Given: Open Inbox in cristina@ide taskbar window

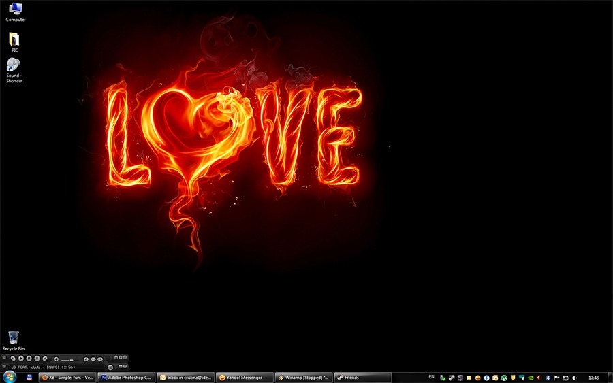Looking at the screenshot, I should click(186, 378).
